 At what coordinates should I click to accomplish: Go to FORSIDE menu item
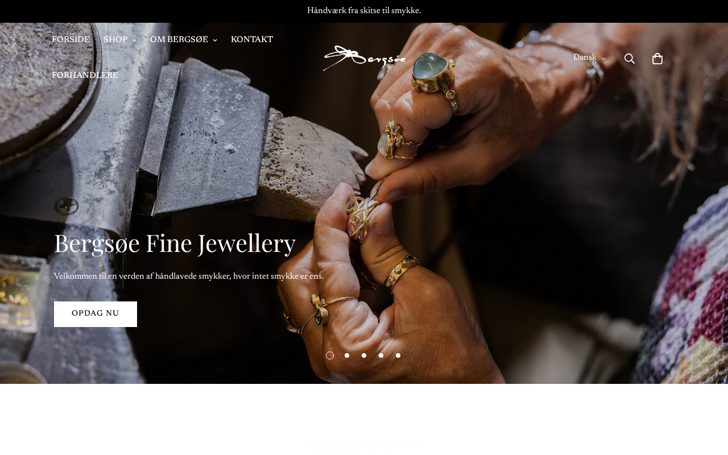click(x=71, y=40)
